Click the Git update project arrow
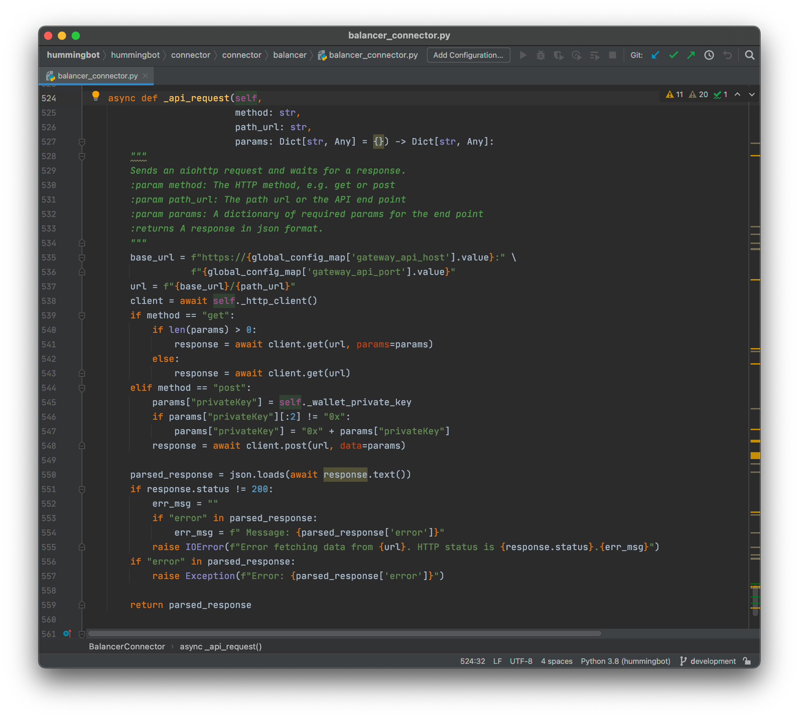The image size is (799, 719). pyautogui.click(x=655, y=55)
